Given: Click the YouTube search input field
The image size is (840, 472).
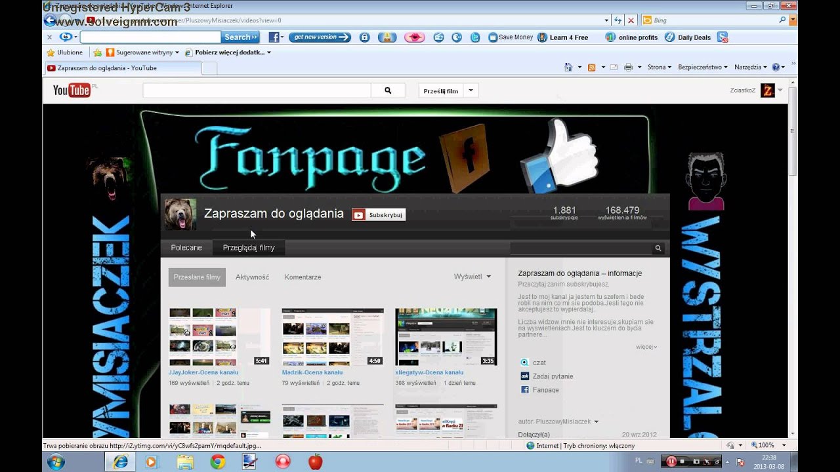Looking at the screenshot, I should pyautogui.click(x=257, y=90).
